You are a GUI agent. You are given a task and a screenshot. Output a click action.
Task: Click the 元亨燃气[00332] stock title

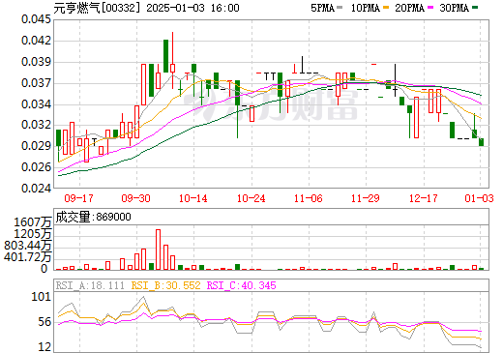98,8
